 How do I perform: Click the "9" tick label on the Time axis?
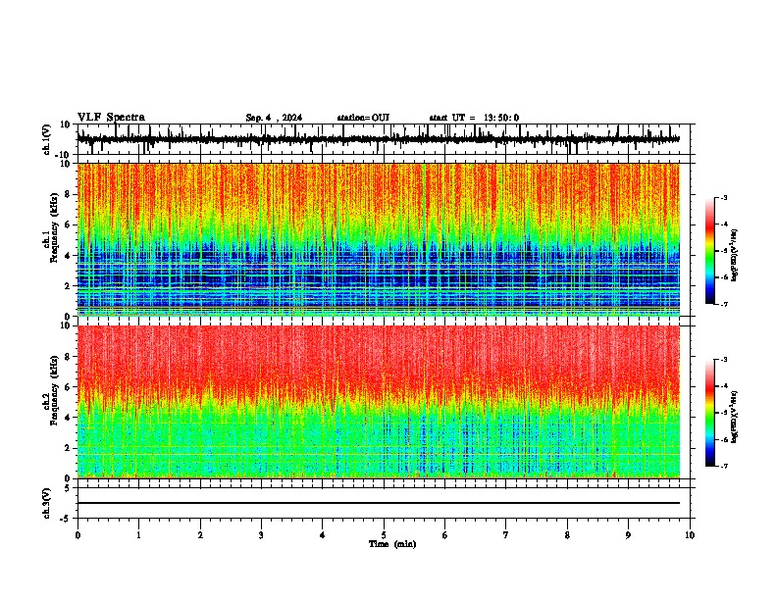pyautogui.click(x=628, y=535)
